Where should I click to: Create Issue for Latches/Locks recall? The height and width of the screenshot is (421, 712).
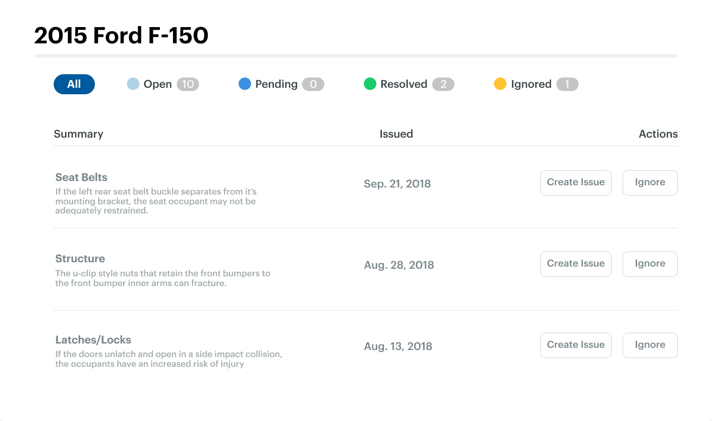click(x=575, y=345)
